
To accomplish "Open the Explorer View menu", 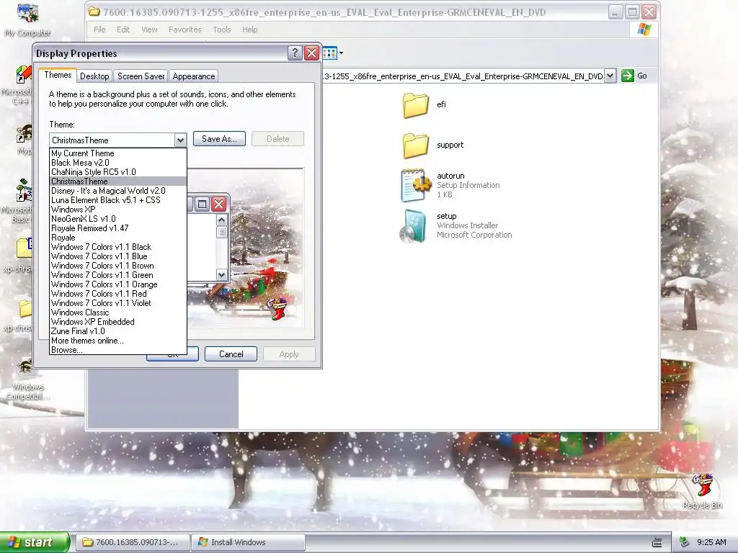I will (x=149, y=30).
